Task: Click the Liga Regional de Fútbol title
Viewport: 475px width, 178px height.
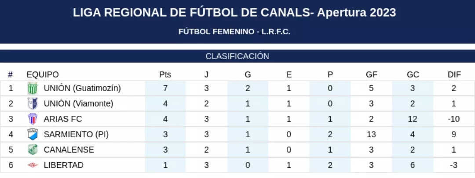Action: (234, 13)
